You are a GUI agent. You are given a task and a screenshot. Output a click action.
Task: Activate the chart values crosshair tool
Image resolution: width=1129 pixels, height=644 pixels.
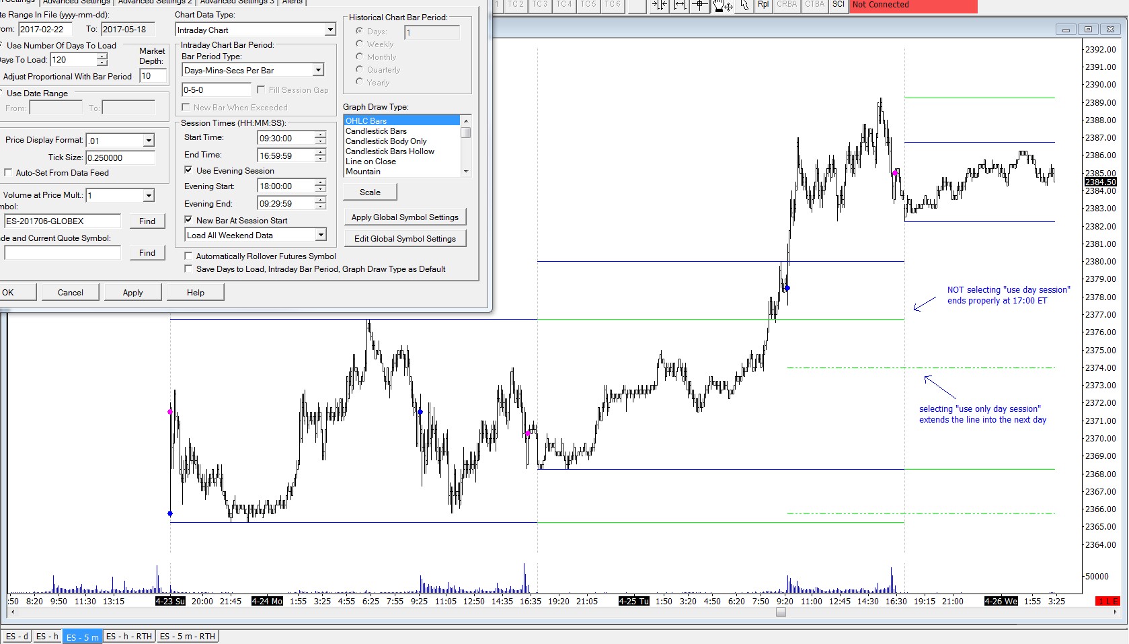(x=700, y=5)
